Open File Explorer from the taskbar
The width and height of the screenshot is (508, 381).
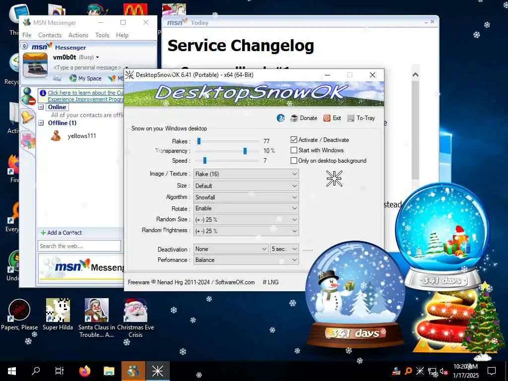(109, 371)
